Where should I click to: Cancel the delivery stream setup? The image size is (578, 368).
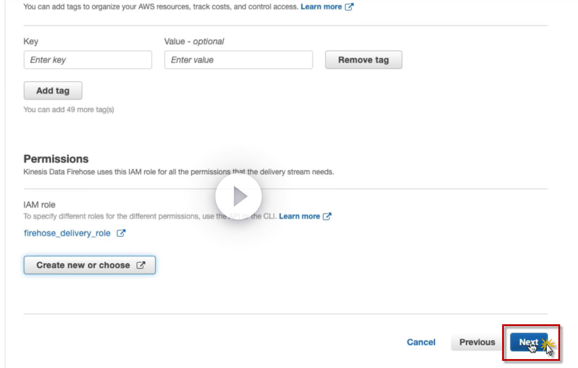[421, 342]
